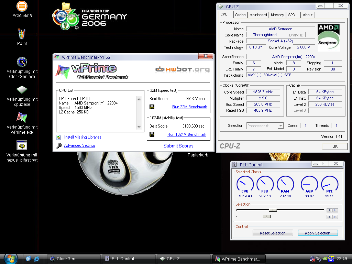This screenshot has height=264, width=352.
Task: Click the AGP clock gauge
Action: coord(309,184)
